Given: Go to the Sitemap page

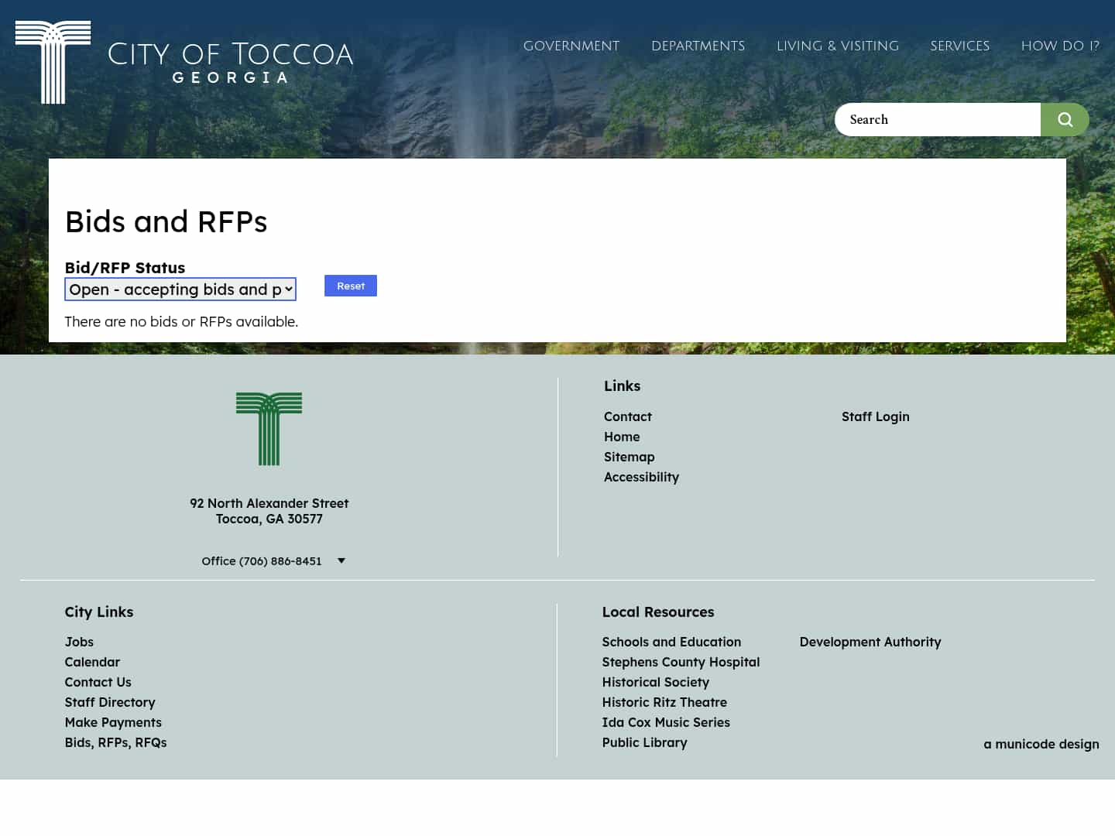Looking at the screenshot, I should (629, 457).
